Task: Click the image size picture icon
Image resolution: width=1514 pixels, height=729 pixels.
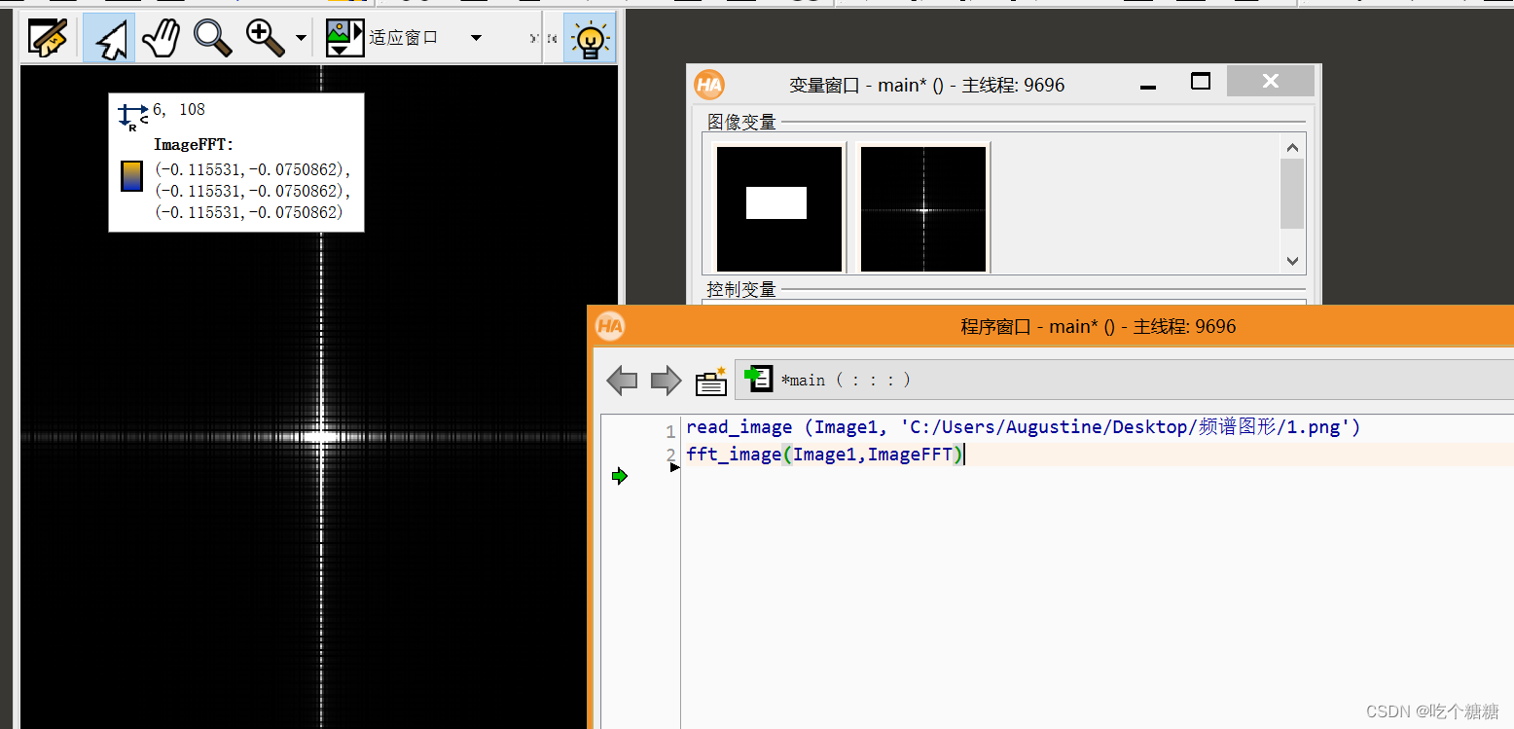Action: (344, 38)
